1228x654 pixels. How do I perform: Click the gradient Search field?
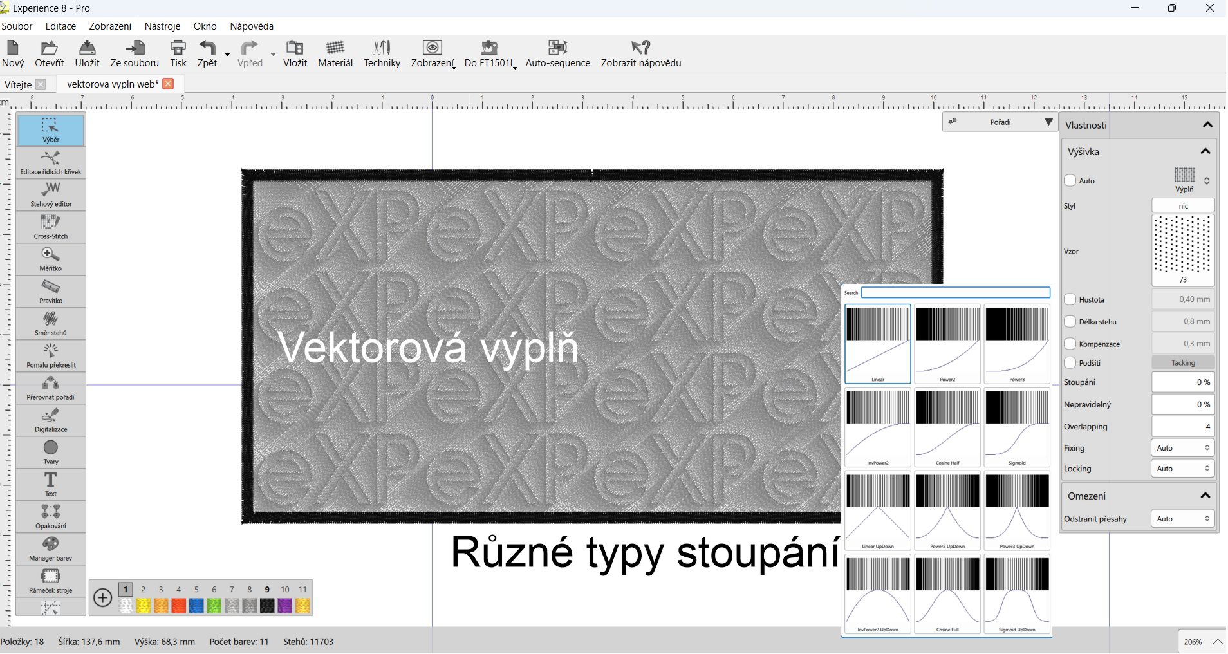(955, 293)
